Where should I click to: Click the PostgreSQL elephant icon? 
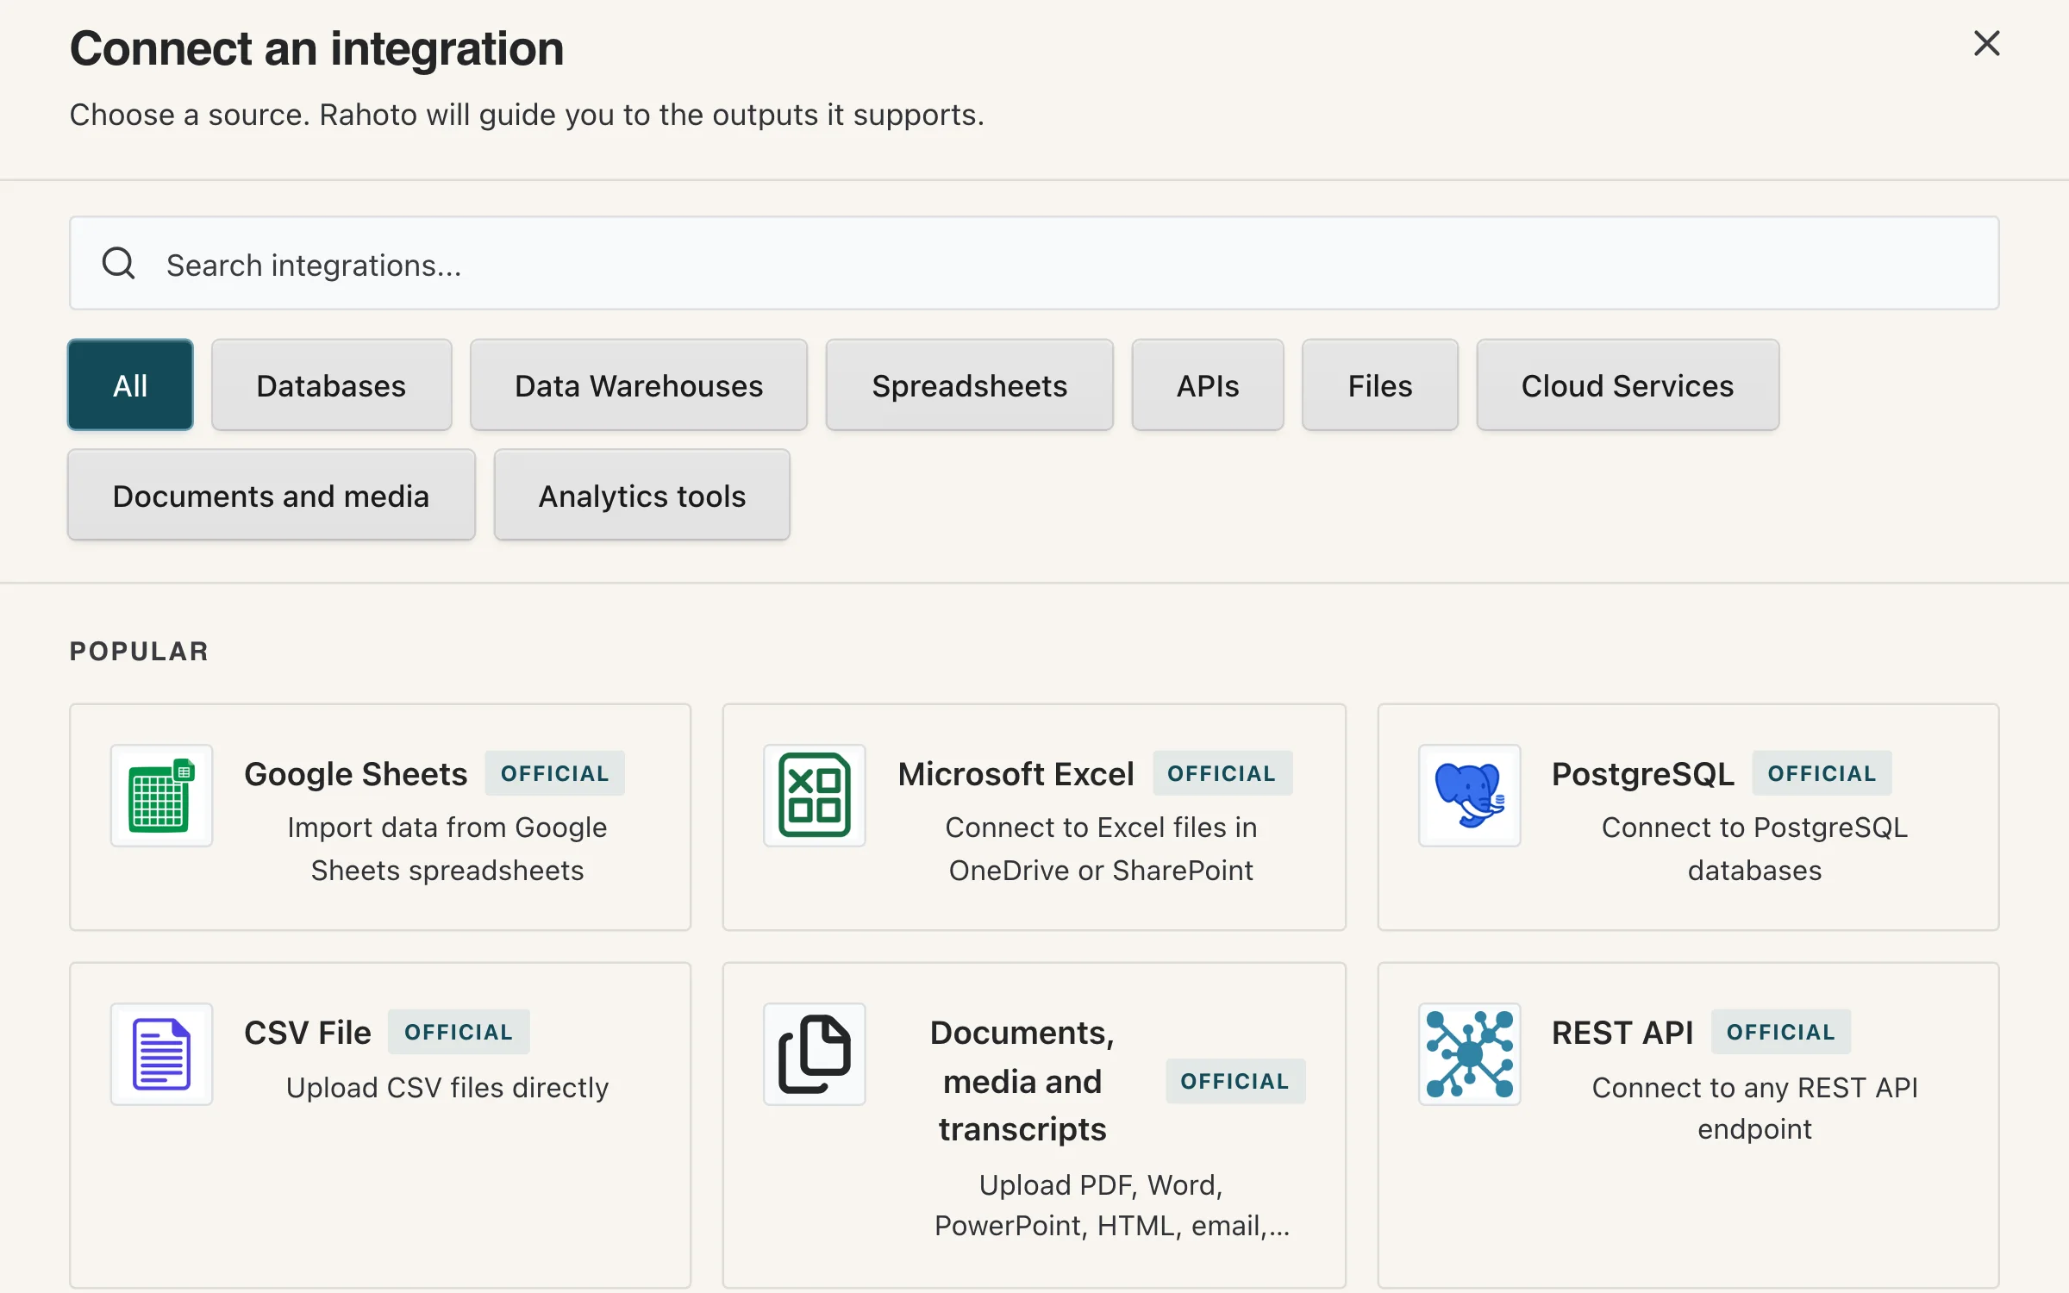click(1470, 796)
